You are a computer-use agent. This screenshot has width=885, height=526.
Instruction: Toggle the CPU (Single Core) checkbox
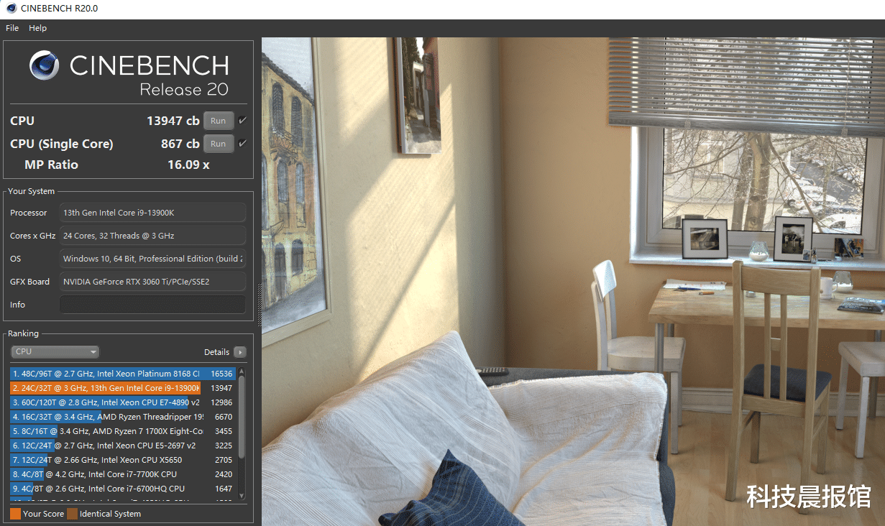click(x=242, y=144)
